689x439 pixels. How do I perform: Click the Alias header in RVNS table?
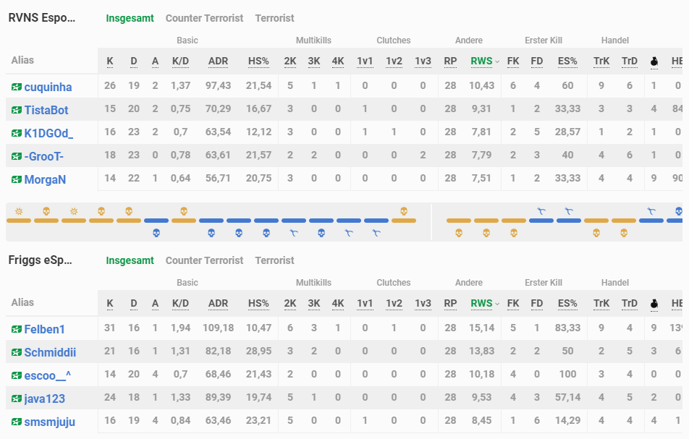coord(22,61)
